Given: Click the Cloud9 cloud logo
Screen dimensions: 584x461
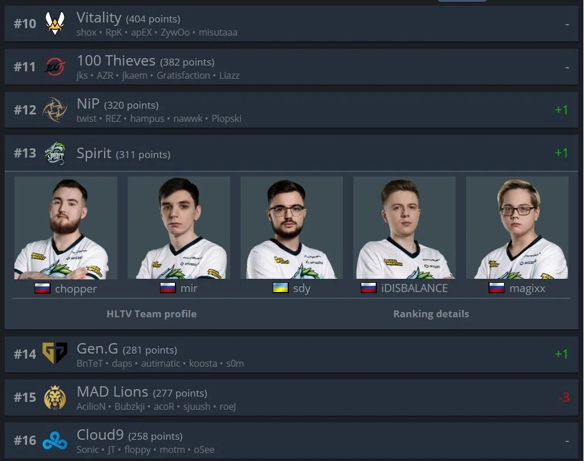Looking at the screenshot, I should (x=55, y=440).
